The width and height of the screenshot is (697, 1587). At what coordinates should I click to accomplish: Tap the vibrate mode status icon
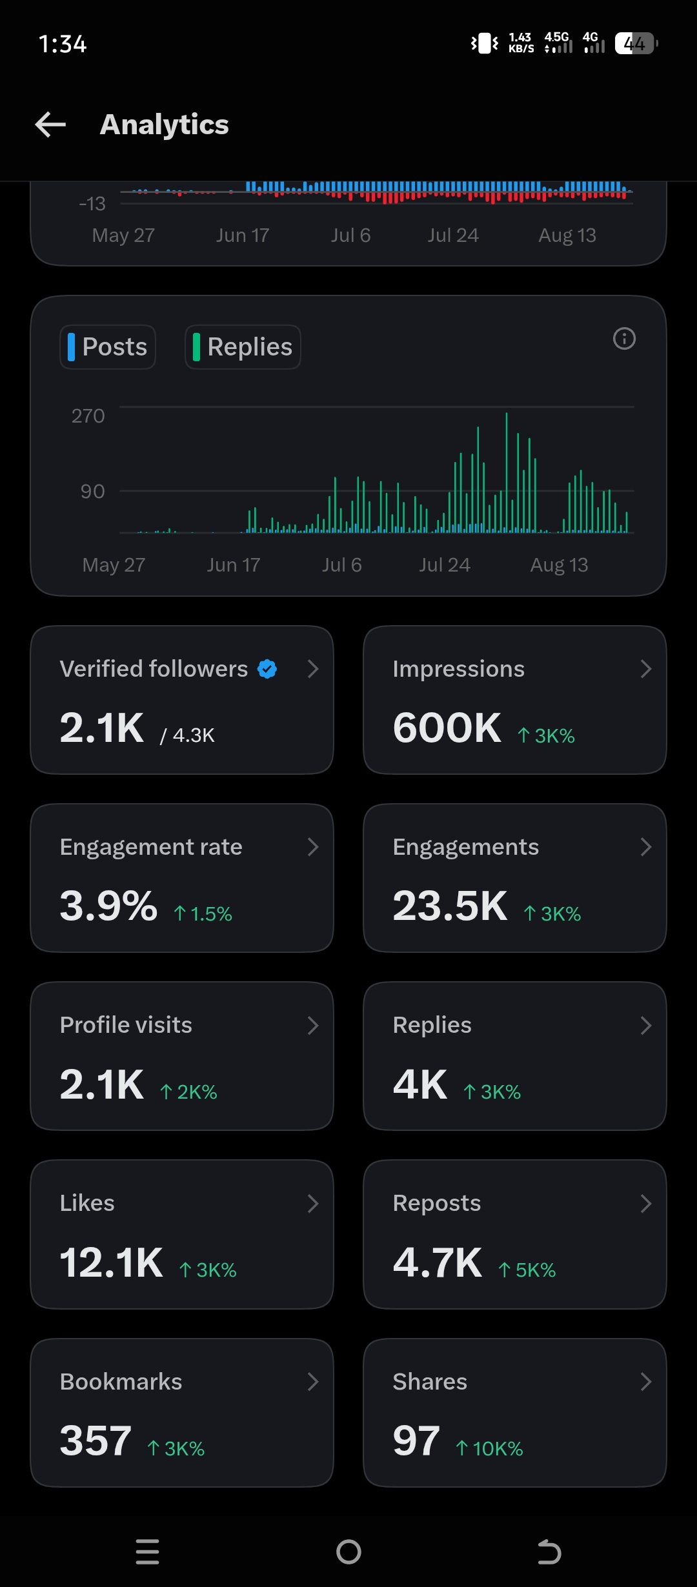[484, 44]
